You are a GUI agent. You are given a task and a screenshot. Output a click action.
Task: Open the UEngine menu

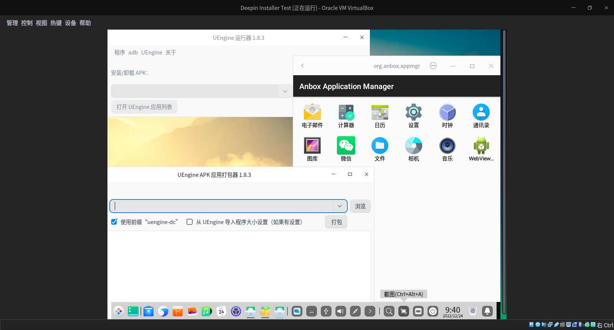point(152,53)
